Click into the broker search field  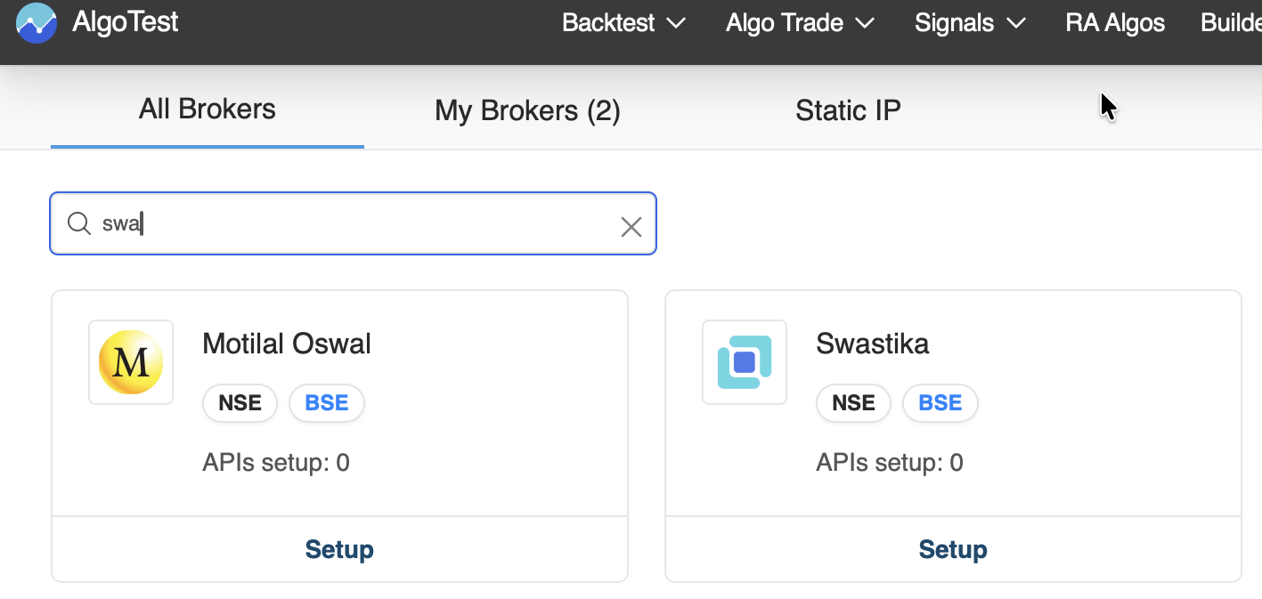356,224
